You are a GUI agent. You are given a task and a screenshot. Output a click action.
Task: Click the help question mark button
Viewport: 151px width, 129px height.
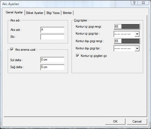(x=134, y=3)
